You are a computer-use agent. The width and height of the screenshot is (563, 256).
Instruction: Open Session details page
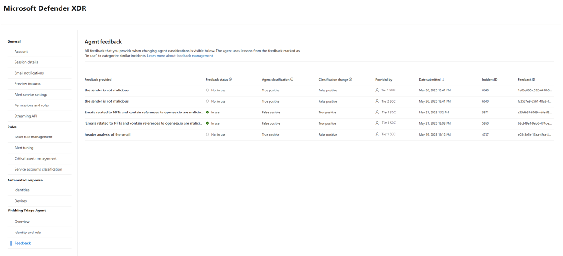point(26,62)
